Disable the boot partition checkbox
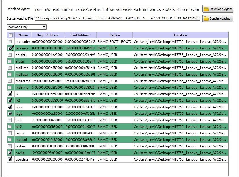This screenshot has height=177, width=239. 10,107
